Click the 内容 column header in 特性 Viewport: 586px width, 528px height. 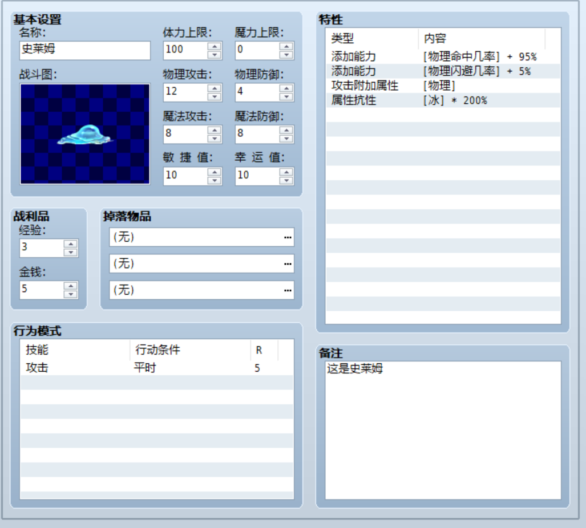tap(482, 38)
